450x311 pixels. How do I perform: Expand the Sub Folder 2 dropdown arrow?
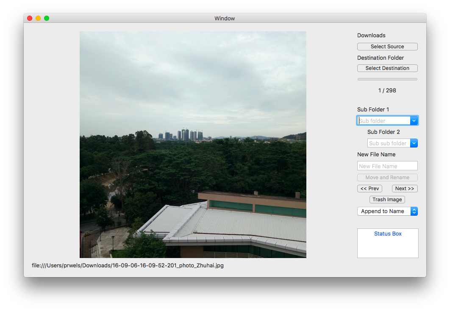[414, 143]
